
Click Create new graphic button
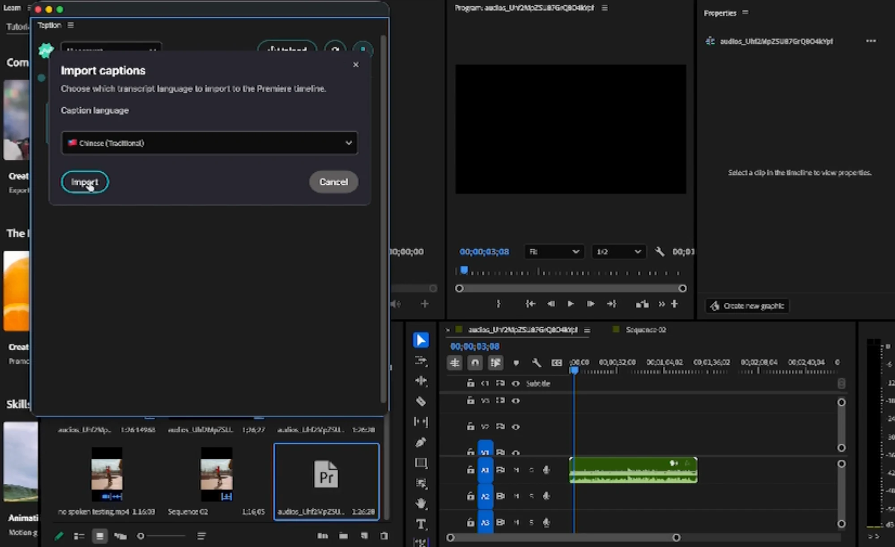pos(747,306)
